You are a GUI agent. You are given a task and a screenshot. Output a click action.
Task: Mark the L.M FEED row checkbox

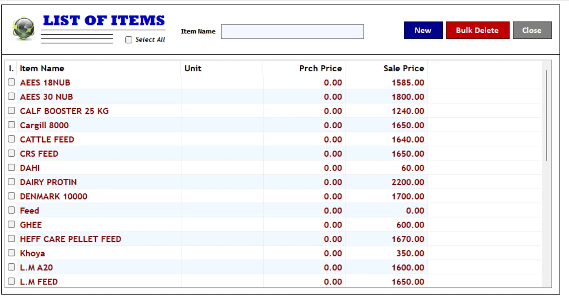[11, 281]
